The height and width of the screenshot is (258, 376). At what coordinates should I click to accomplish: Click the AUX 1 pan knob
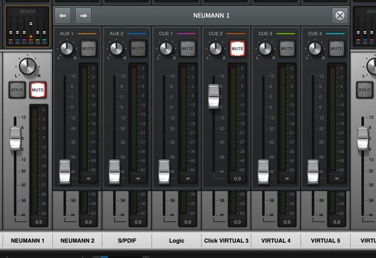(67, 48)
